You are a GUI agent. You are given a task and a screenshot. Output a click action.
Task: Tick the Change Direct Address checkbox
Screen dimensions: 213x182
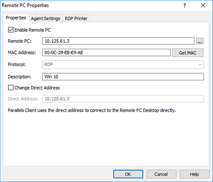click(11, 88)
